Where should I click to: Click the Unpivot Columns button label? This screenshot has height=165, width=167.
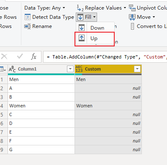point(152,8)
